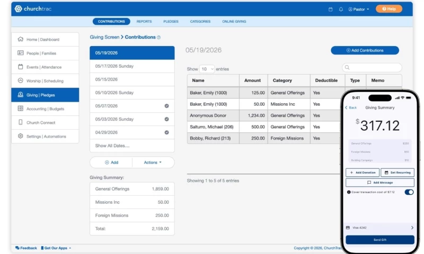Viewport: 424px width, 254px height.
Task: Select the 05/10/2026 Sunday date
Action: pos(132,93)
